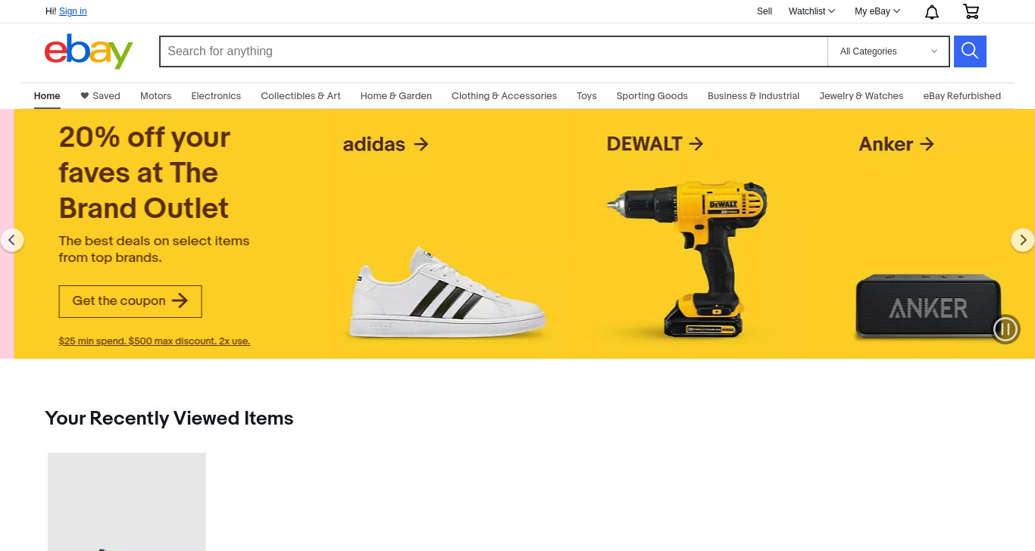Open the eBay Refurbished tab
Screen dimensions: 1035x551
point(962,96)
